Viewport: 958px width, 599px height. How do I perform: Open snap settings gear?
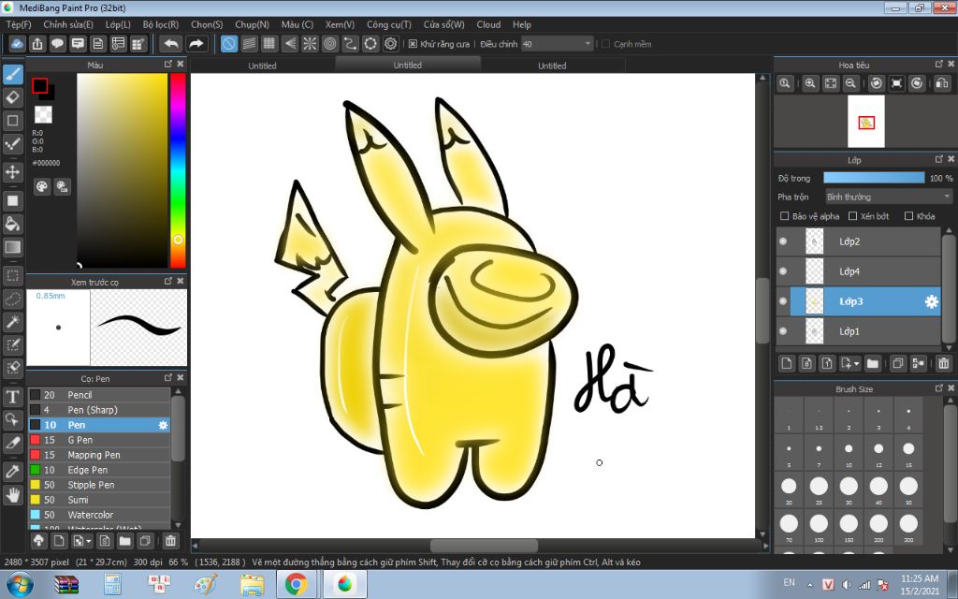pyautogui.click(x=391, y=44)
